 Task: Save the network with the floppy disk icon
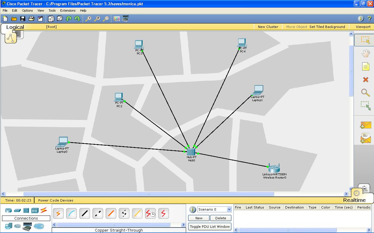23,19
